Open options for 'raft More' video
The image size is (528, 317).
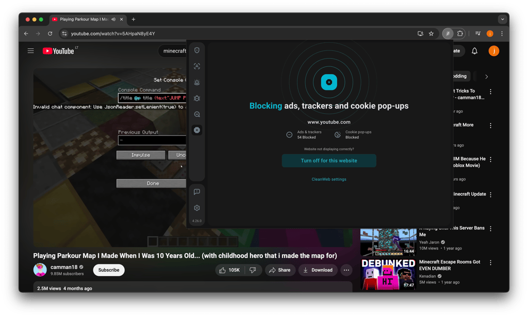point(491,126)
